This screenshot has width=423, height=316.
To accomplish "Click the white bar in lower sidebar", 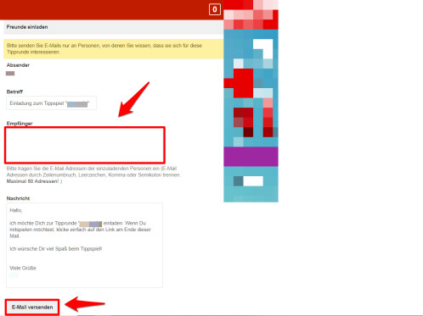I will pos(253,181).
